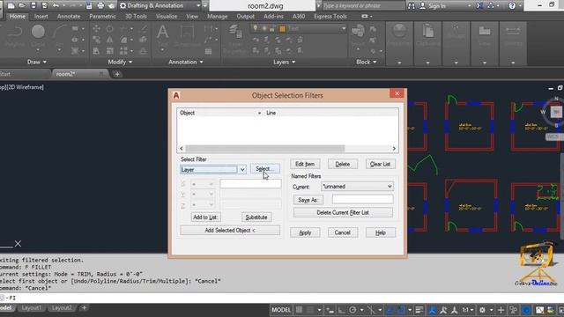Viewport: 564px width, 317px height.
Task: Click the Open file icon in quick access toolbar
Action: click(x=22, y=5)
